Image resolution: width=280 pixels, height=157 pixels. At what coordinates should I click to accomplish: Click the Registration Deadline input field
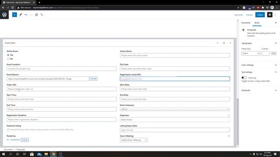[x=62, y=119]
